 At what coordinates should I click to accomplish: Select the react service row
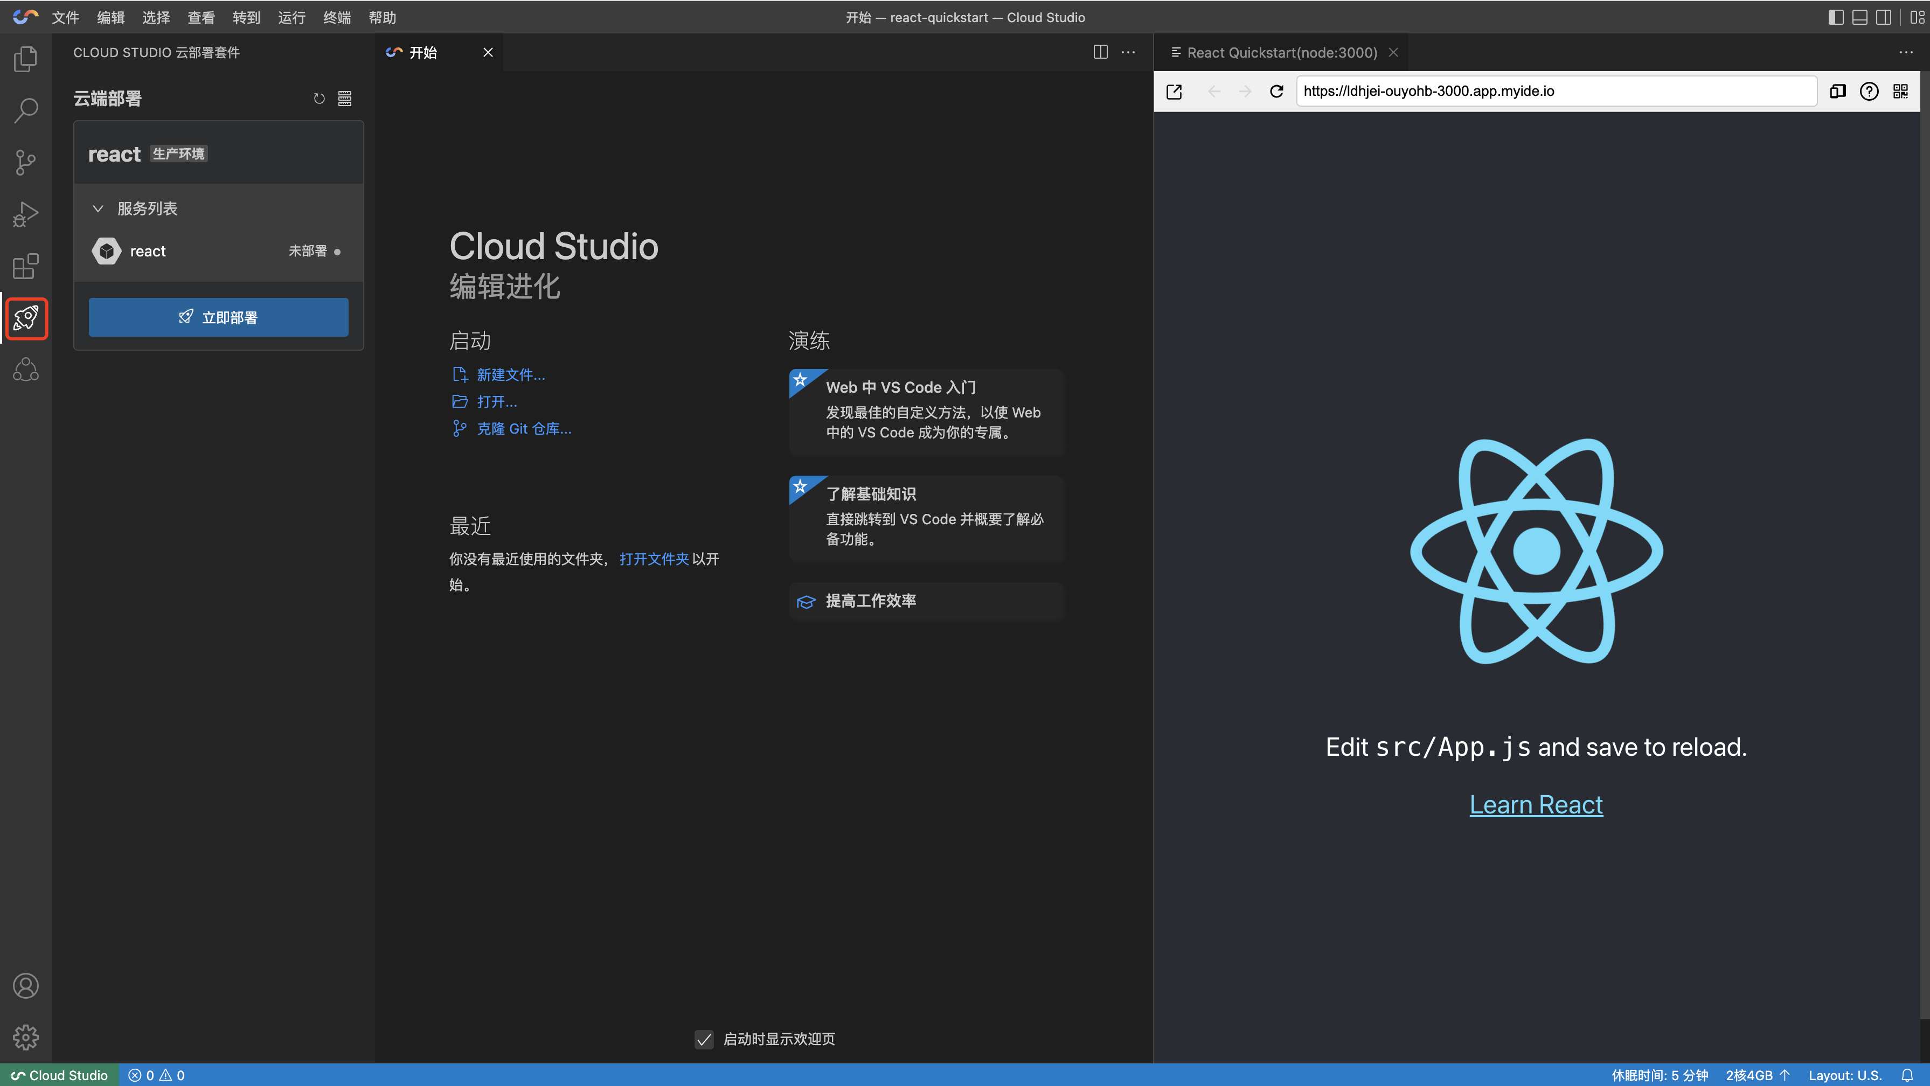pyautogui.click(x=218, y=252)
